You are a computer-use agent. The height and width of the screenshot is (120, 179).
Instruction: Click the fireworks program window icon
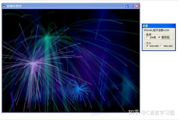(4, 6)
